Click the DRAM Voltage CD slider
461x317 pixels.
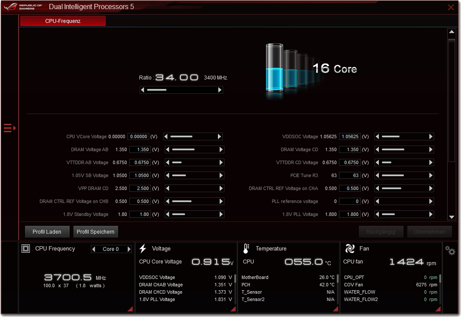[404, 149]
